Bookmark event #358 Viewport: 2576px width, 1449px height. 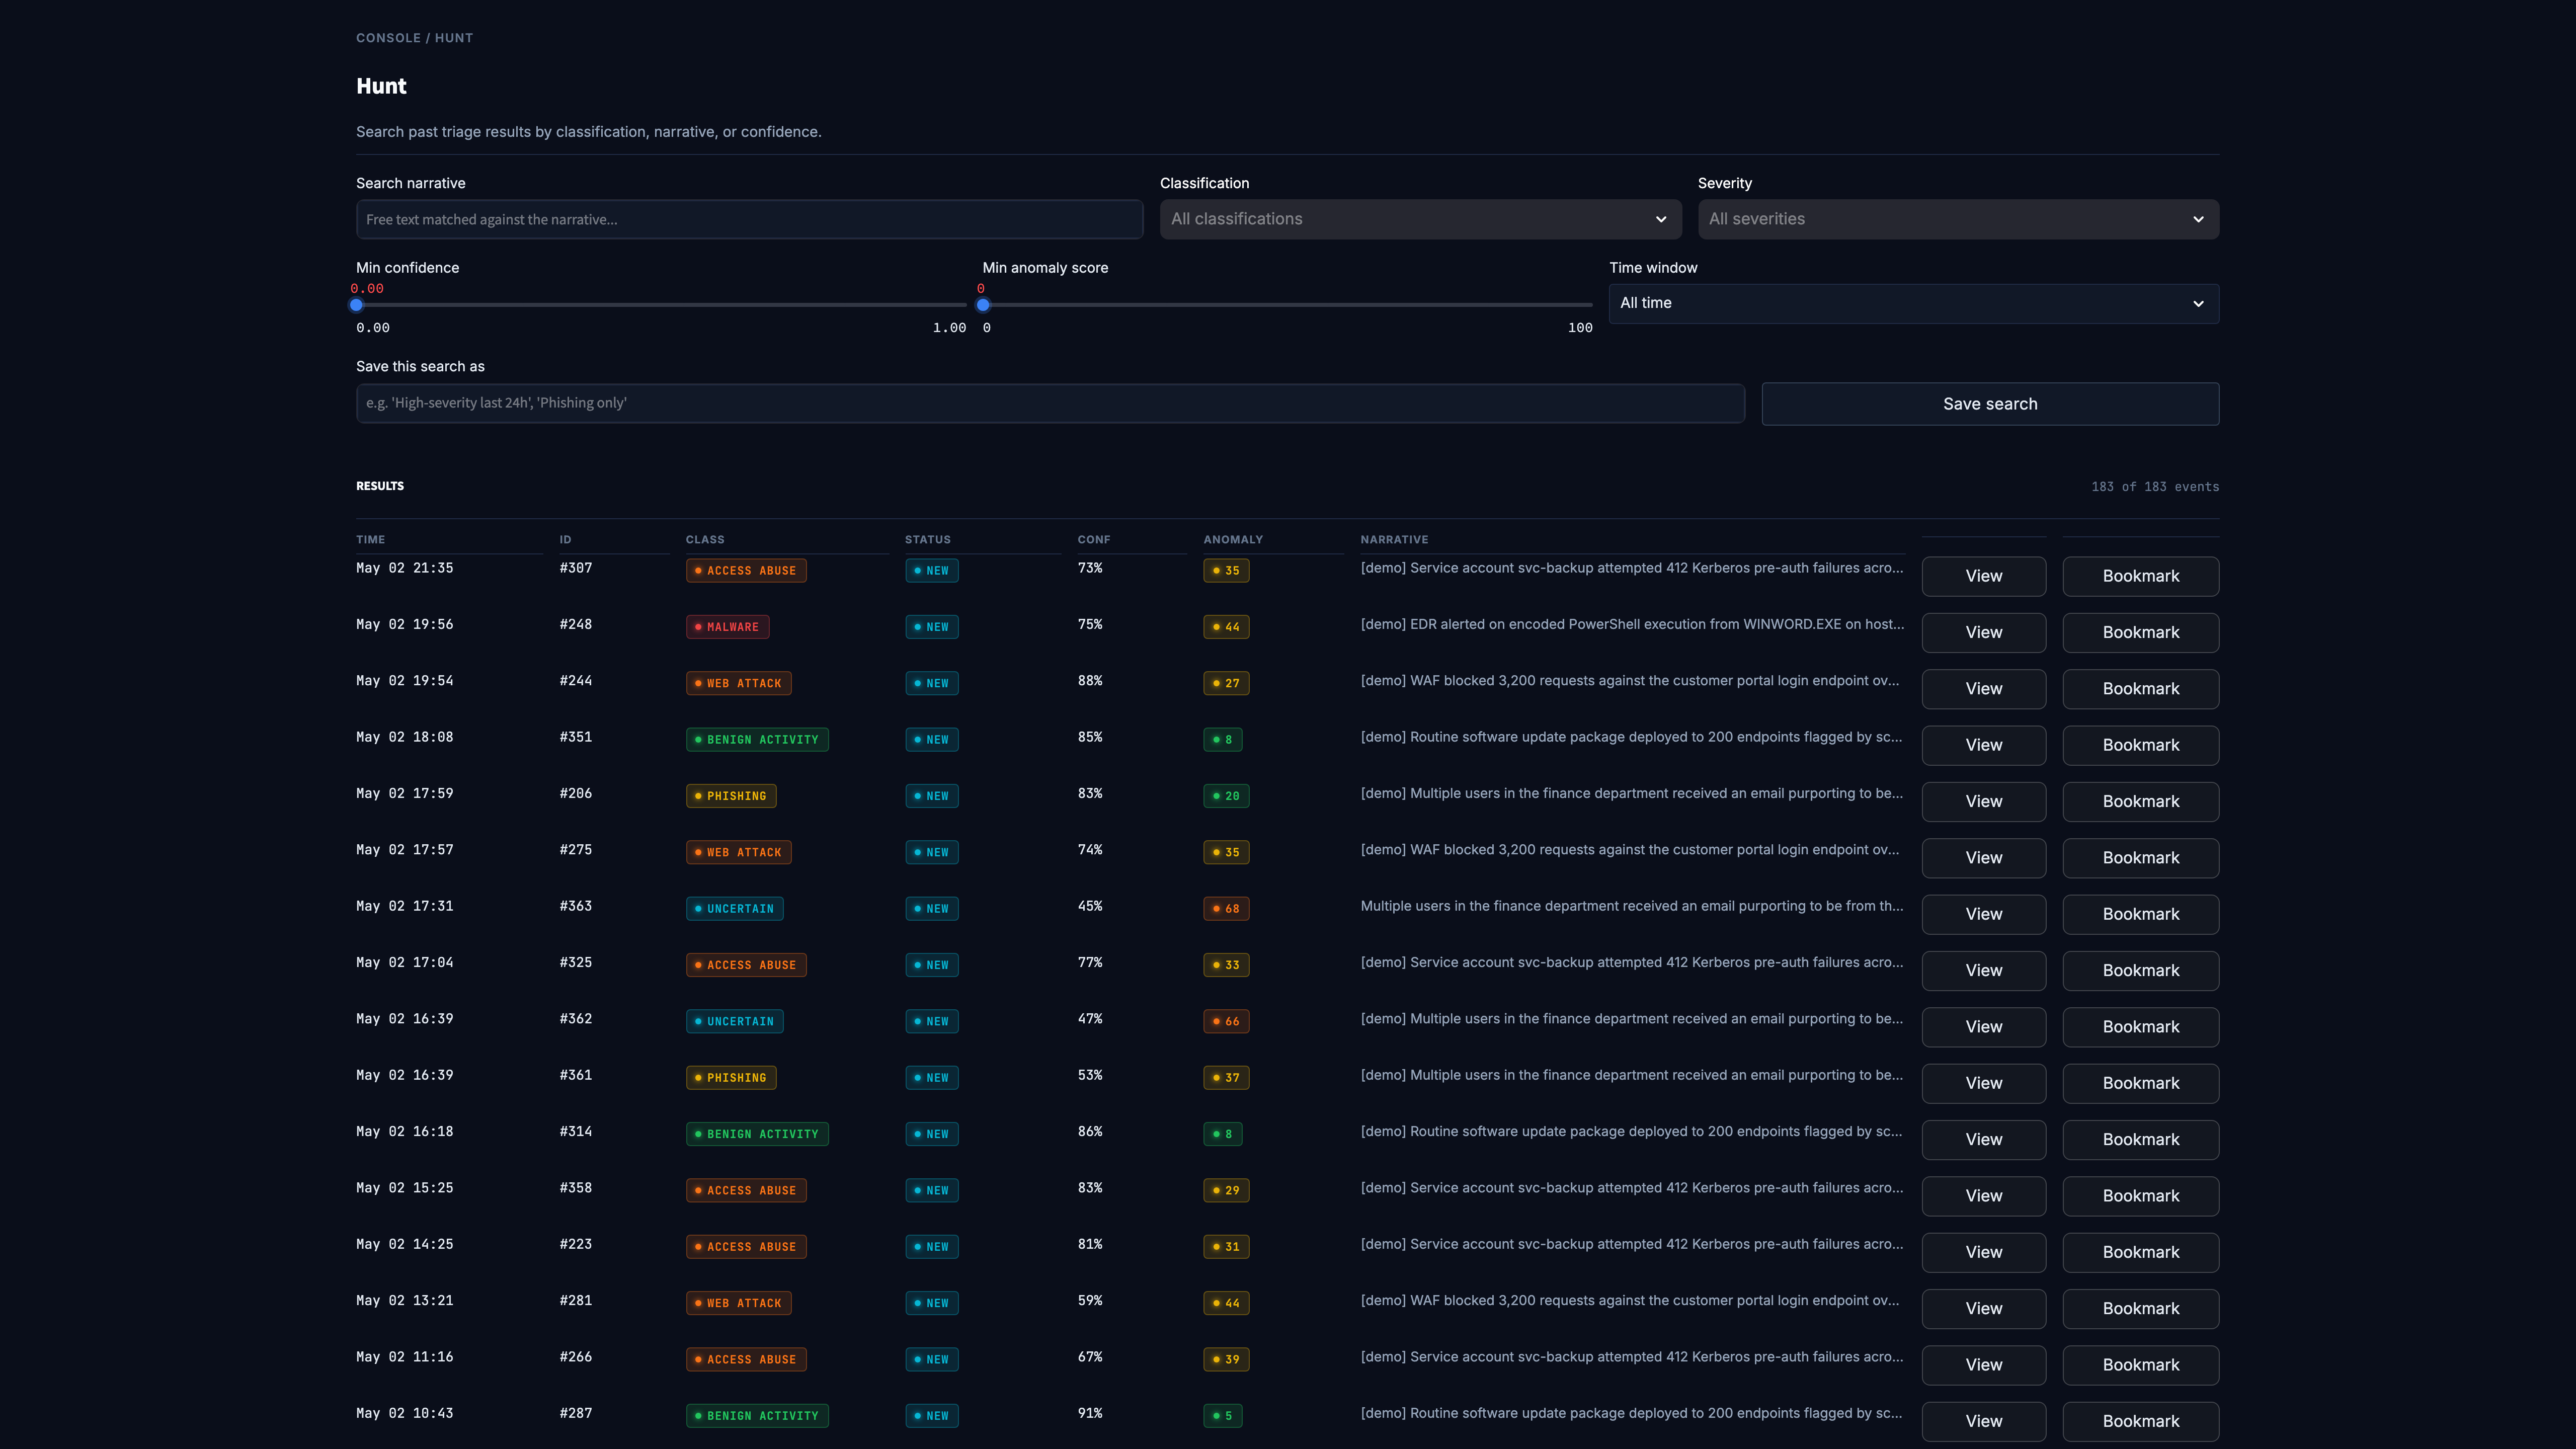coord(2141,1196)
